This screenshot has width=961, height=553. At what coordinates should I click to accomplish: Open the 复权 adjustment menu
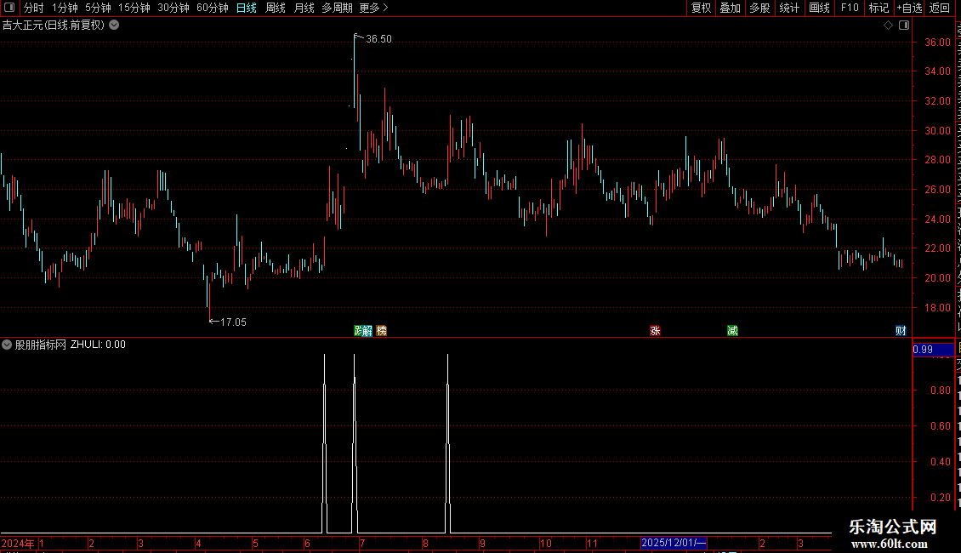point(701,8)
